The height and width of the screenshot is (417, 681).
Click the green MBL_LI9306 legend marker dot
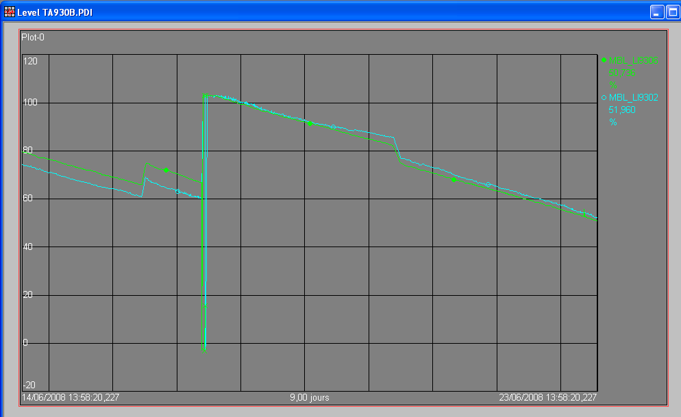tap(604, 60)
